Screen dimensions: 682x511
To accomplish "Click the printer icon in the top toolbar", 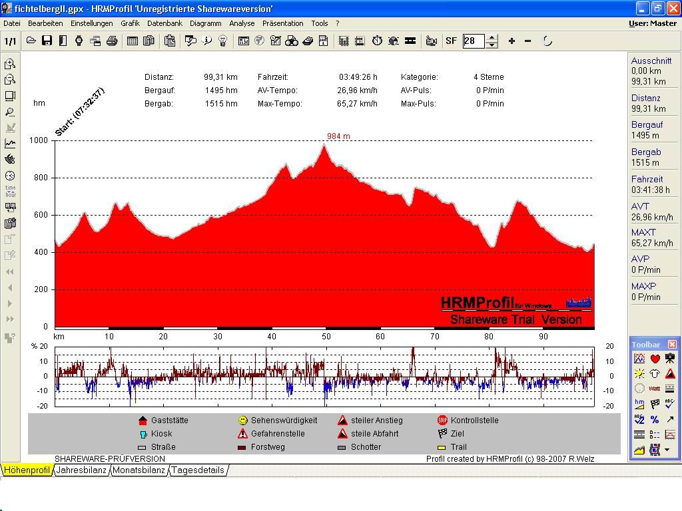I will pyautogui.click(x=112, y=41).
